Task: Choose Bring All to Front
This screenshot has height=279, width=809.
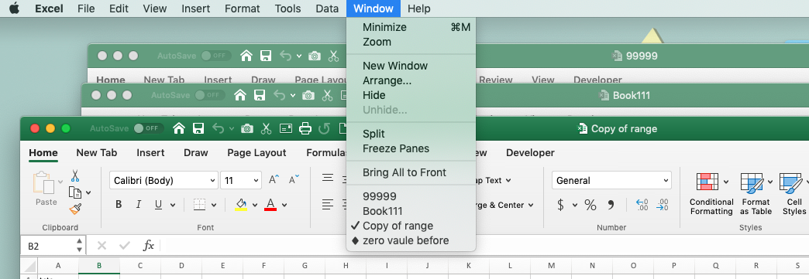Action: pos(404,172)
